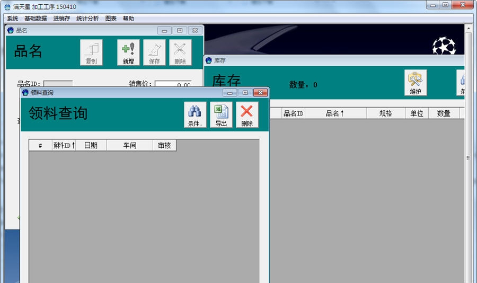The height and width of the screenshot is (283, 477).
Task: Click the 日期 column header
Action: click(91, 145)
